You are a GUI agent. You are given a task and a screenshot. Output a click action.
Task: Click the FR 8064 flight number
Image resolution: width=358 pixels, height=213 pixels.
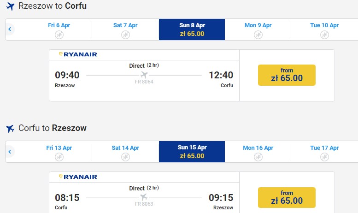(x=144, y=82)
